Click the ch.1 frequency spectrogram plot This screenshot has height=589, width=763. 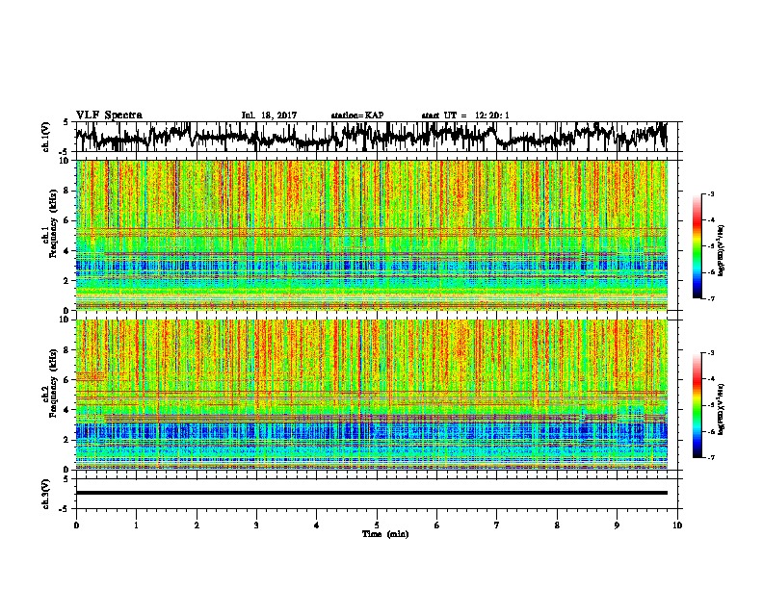372,235
